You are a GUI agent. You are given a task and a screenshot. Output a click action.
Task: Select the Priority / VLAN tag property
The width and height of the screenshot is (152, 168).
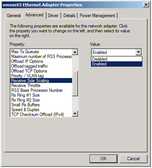pos(41,76)
